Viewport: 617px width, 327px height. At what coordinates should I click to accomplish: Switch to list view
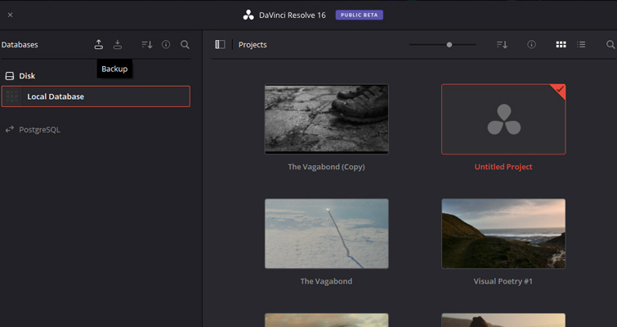(x=581, y=45)
